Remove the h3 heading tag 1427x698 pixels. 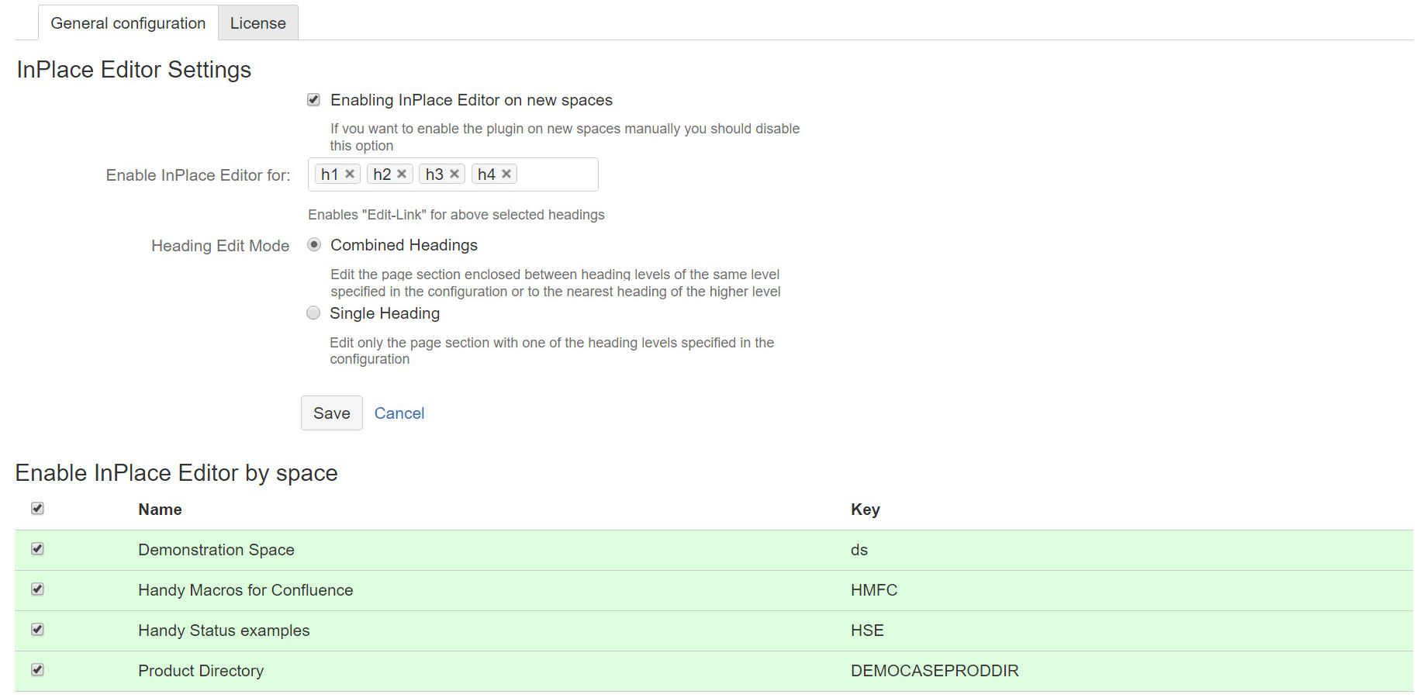(x=454, y=174)
